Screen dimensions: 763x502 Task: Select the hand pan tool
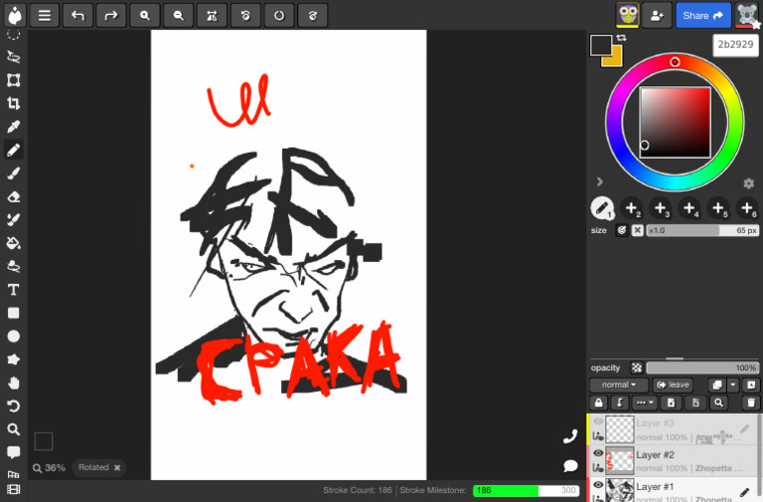[x=14, y=383]
